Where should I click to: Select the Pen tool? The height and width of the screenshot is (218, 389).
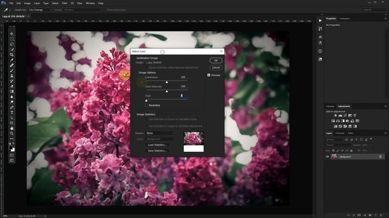tap(12, 107)
